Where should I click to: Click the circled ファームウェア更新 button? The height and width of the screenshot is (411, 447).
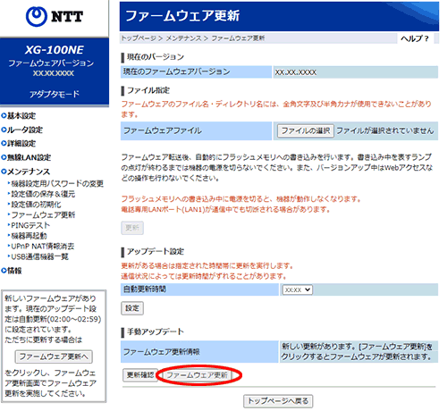(x=197, y=375)
